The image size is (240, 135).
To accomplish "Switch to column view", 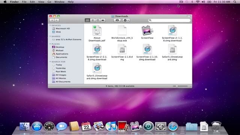I will (97, 20).
